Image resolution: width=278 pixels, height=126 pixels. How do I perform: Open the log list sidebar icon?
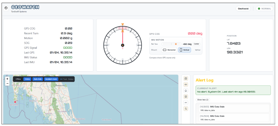coord(186,97)
